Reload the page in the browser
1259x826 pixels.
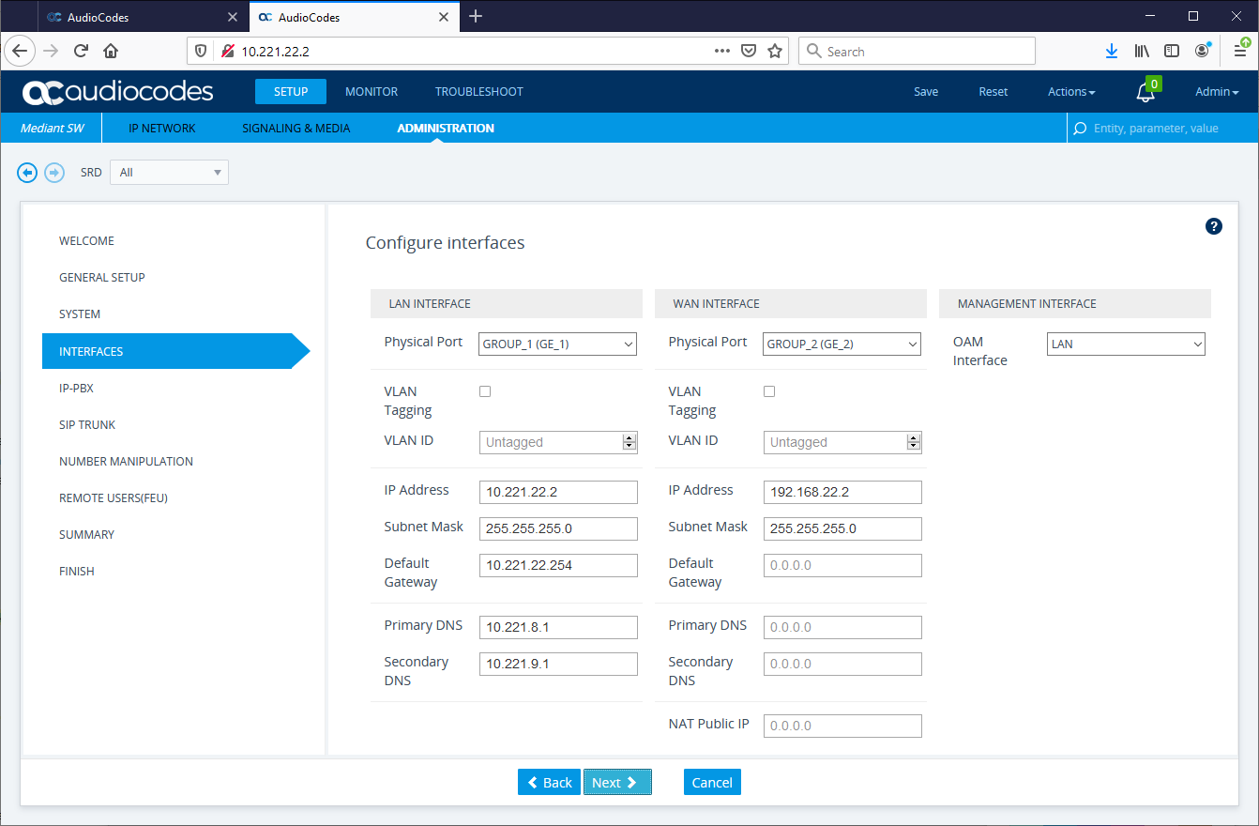(82, 51)
